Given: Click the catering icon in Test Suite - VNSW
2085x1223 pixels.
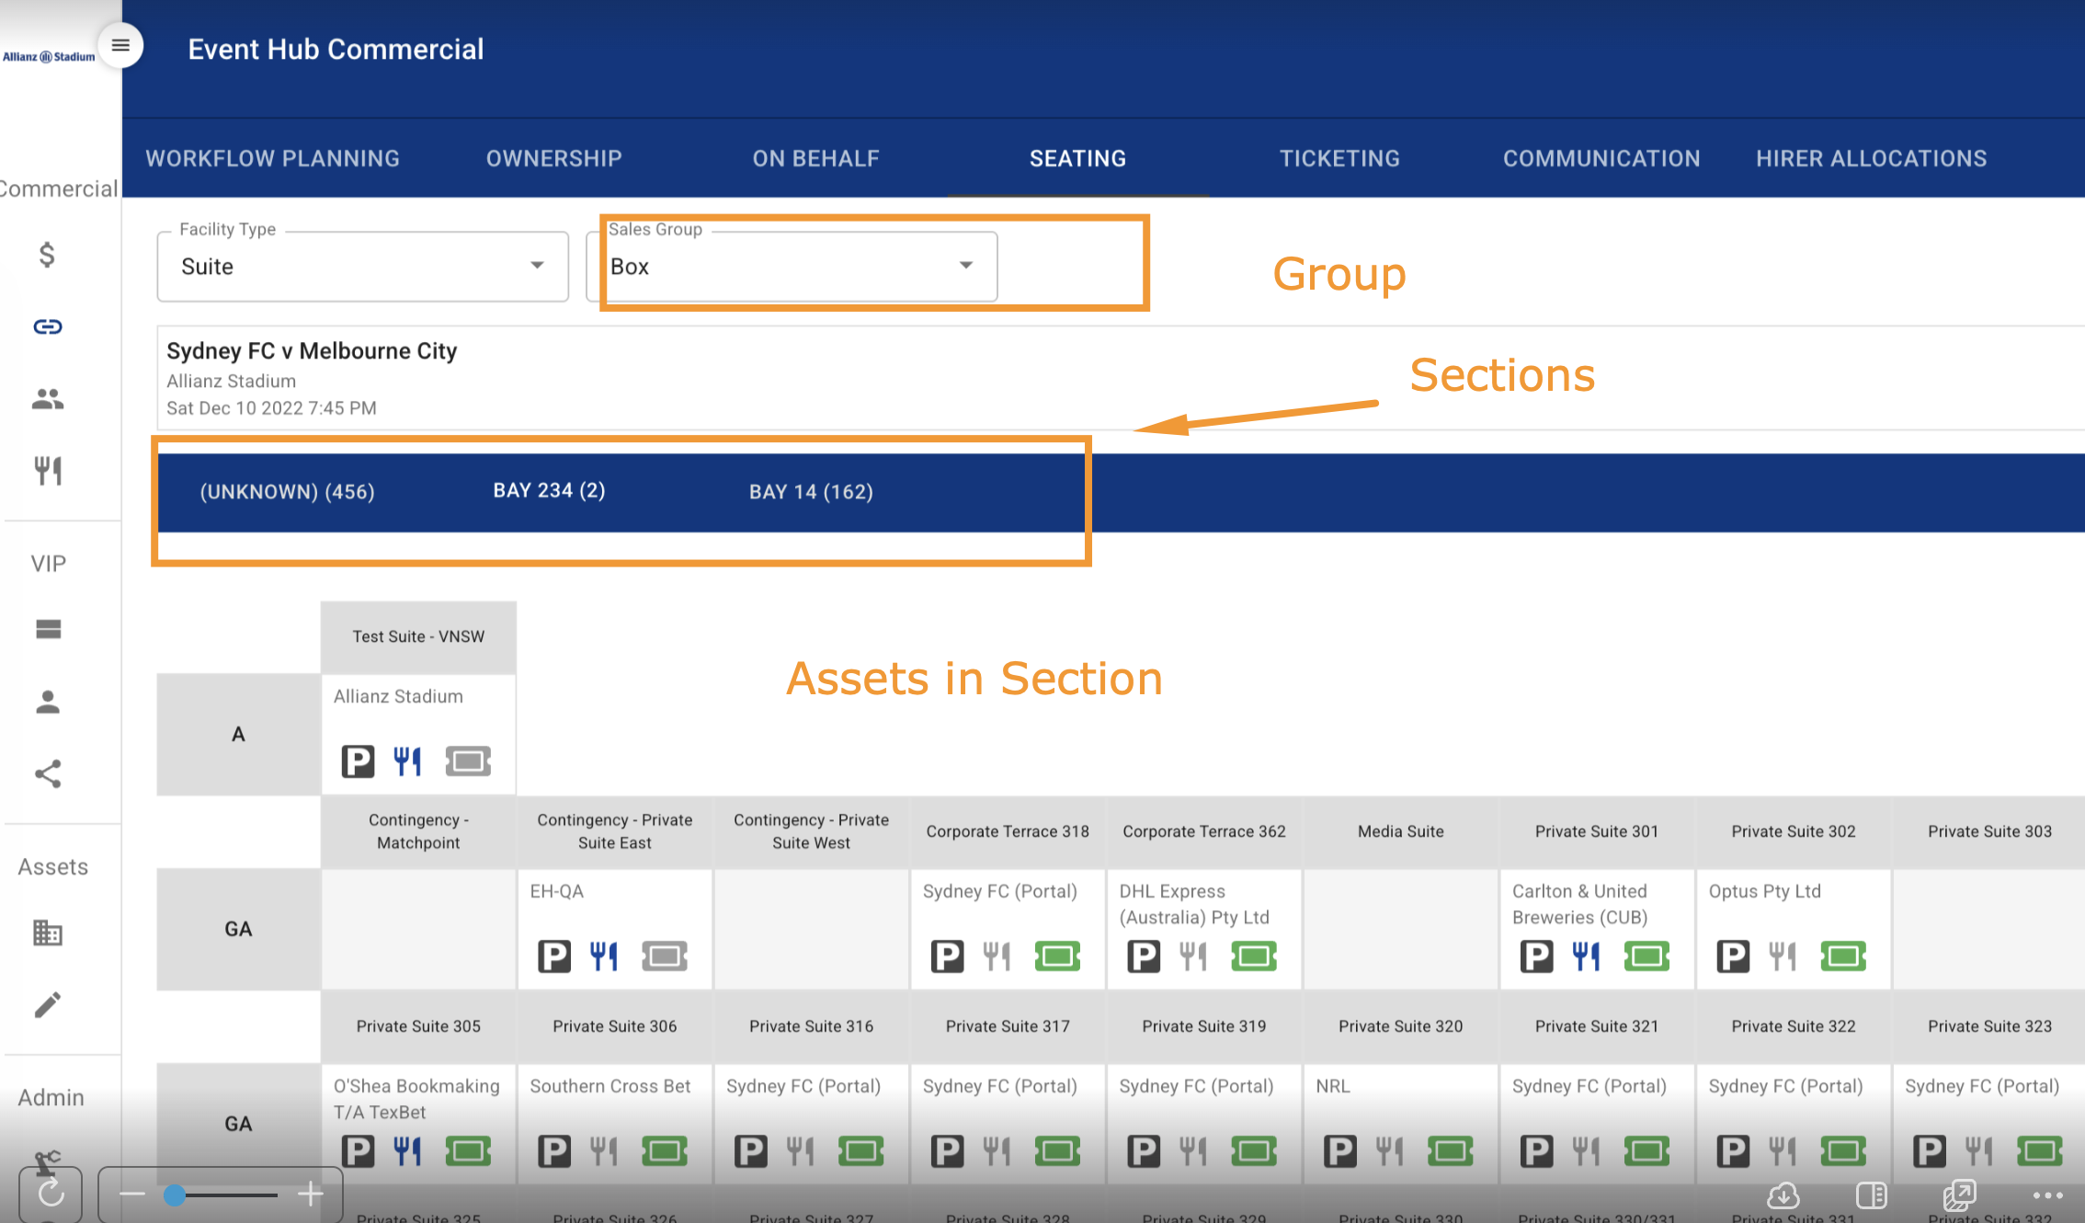Looking at the screenshot, I should [407, 761].
